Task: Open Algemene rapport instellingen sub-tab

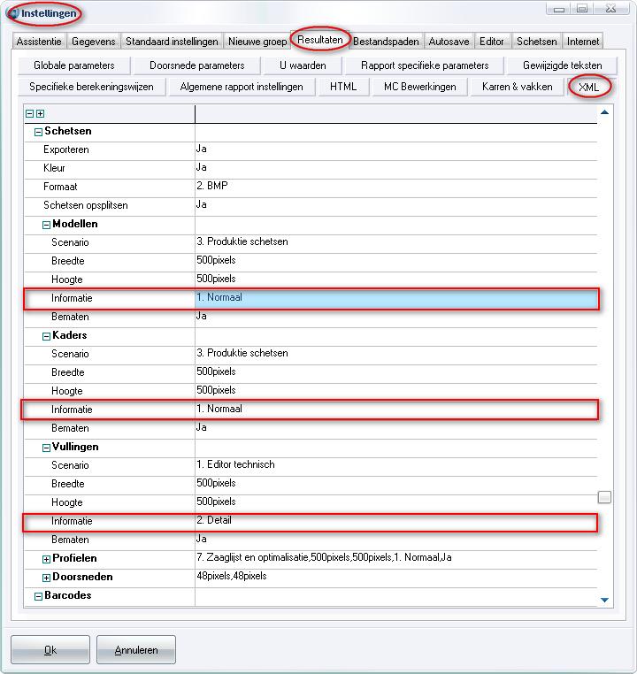Action: point(242,87)
